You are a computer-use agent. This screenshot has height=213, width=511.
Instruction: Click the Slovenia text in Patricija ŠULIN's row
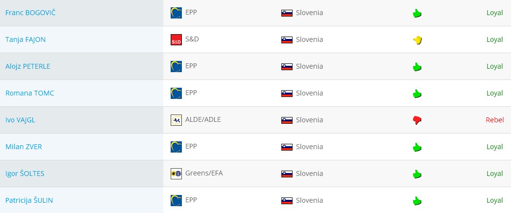309,200
